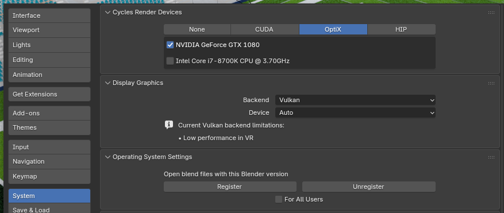Viewport: 504px width, 213px height.
Task: Click the Cycles Render Devices title
Action: (147, 12)
